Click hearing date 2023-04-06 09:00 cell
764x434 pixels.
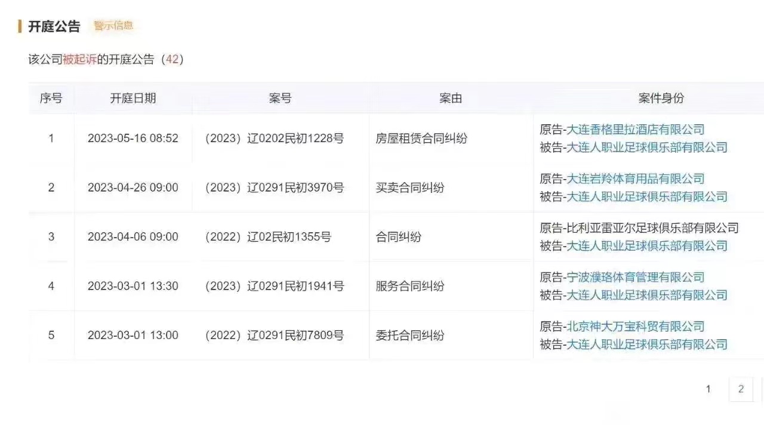133,236
